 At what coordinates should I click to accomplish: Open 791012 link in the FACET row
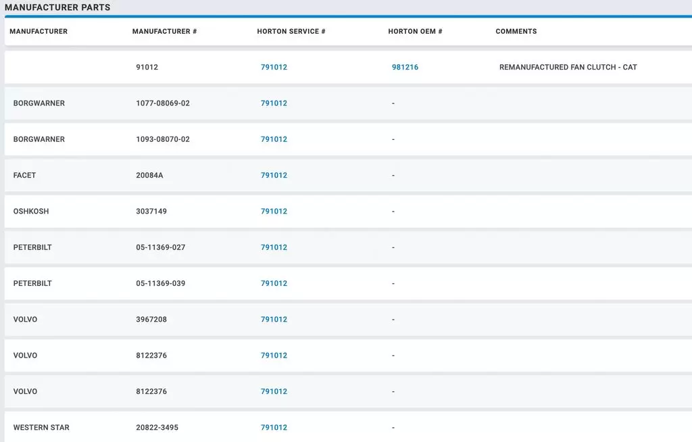point(274,175)
